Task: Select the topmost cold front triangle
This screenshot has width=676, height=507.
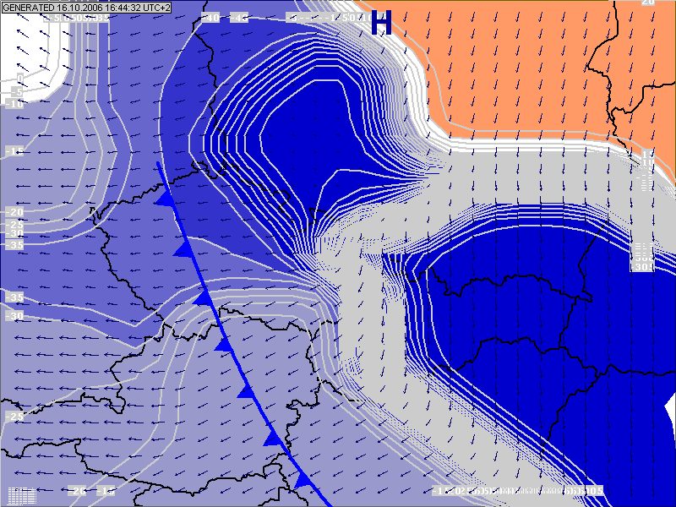Action: coord(166,197)
